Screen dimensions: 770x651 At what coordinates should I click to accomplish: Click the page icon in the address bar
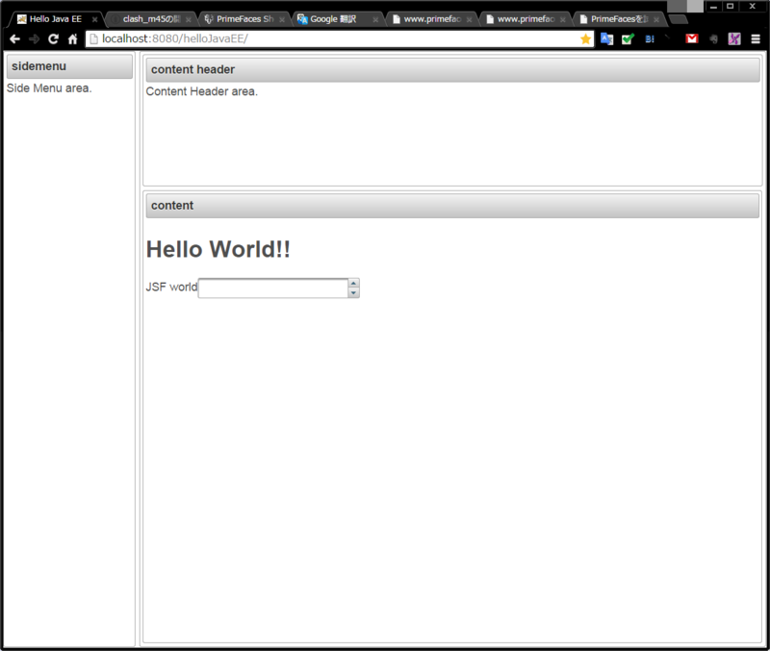[93, 39]
